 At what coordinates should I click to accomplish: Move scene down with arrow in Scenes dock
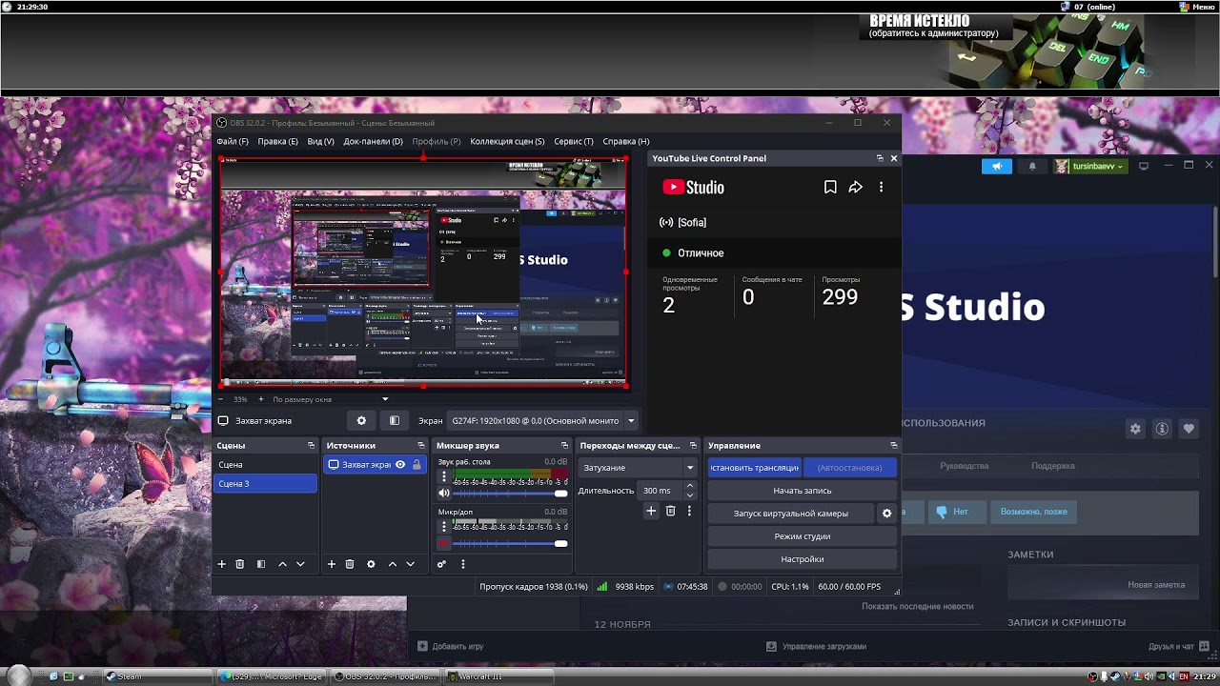(x=300, y=564)
